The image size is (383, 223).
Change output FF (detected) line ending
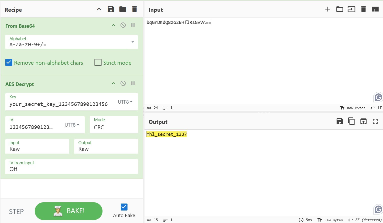pyautogui.click(x=365, y=220)
